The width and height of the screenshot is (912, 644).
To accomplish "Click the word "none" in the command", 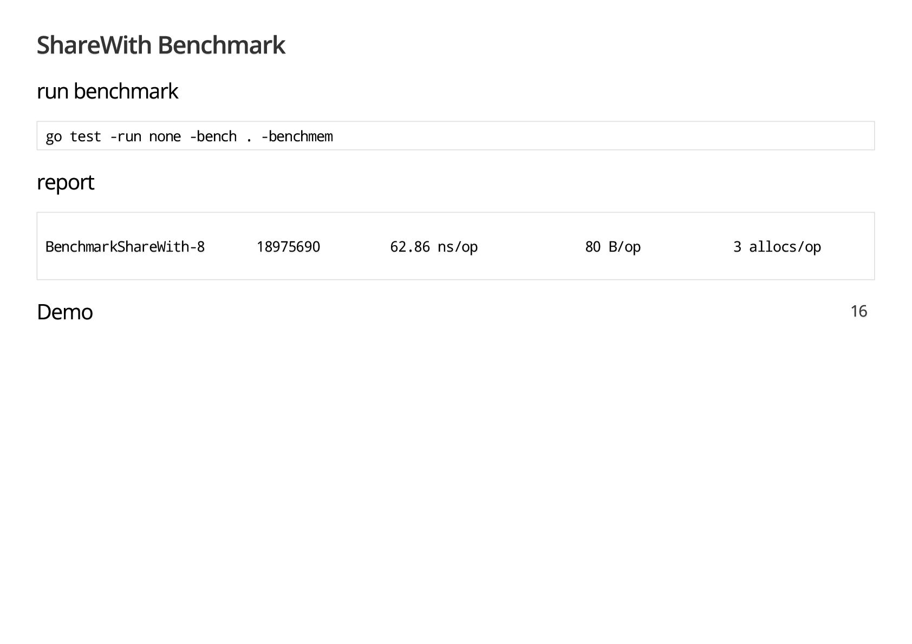I will click(x=165, y=136).
